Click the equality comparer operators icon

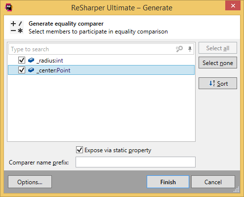click(x=17, y=27)
